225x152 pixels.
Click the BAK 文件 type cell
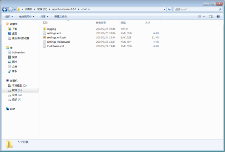point(126,37)
